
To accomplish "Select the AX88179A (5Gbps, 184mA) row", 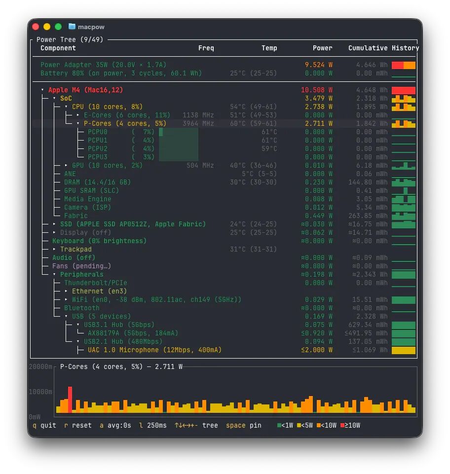I will 224,333.
